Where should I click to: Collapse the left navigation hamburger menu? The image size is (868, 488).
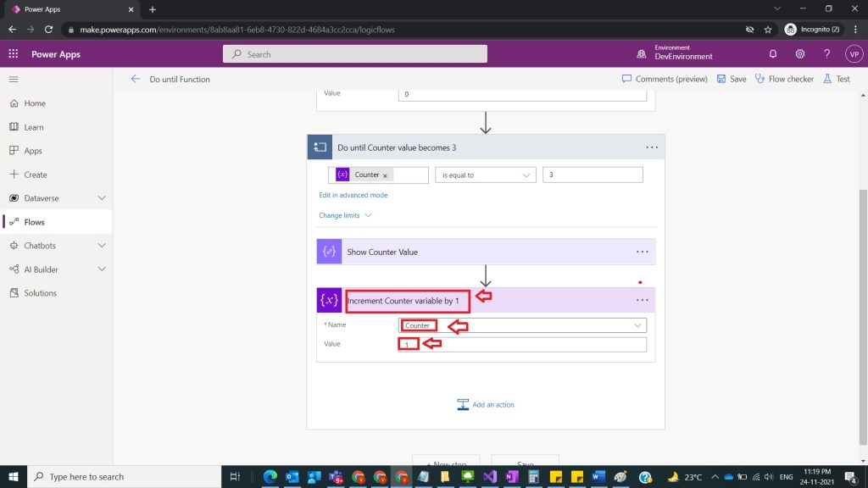tap(14, 79)
